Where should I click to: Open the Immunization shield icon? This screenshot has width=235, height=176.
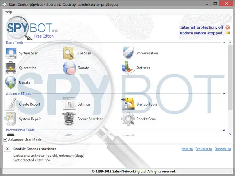pos(128,53)
